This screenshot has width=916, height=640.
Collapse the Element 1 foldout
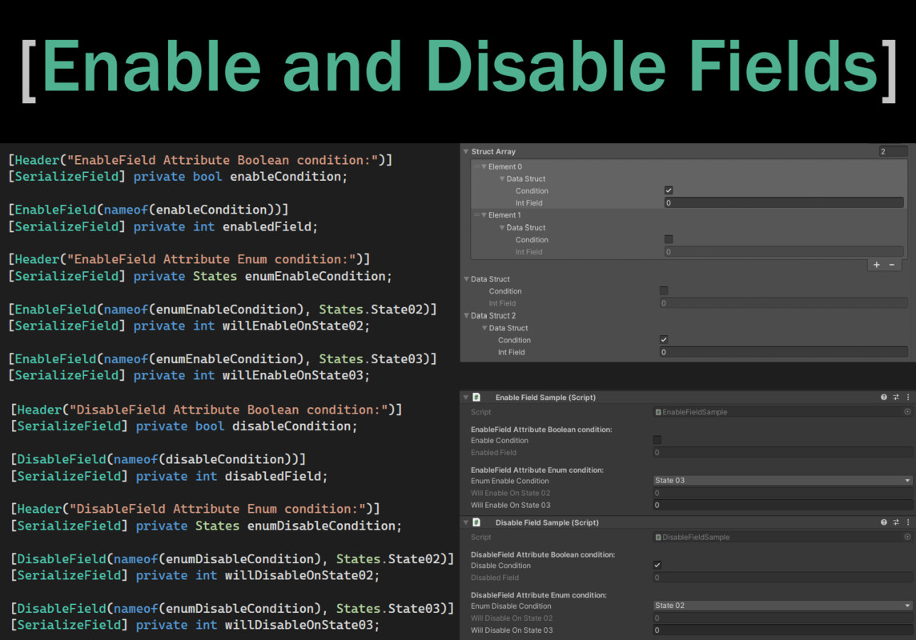484,215
